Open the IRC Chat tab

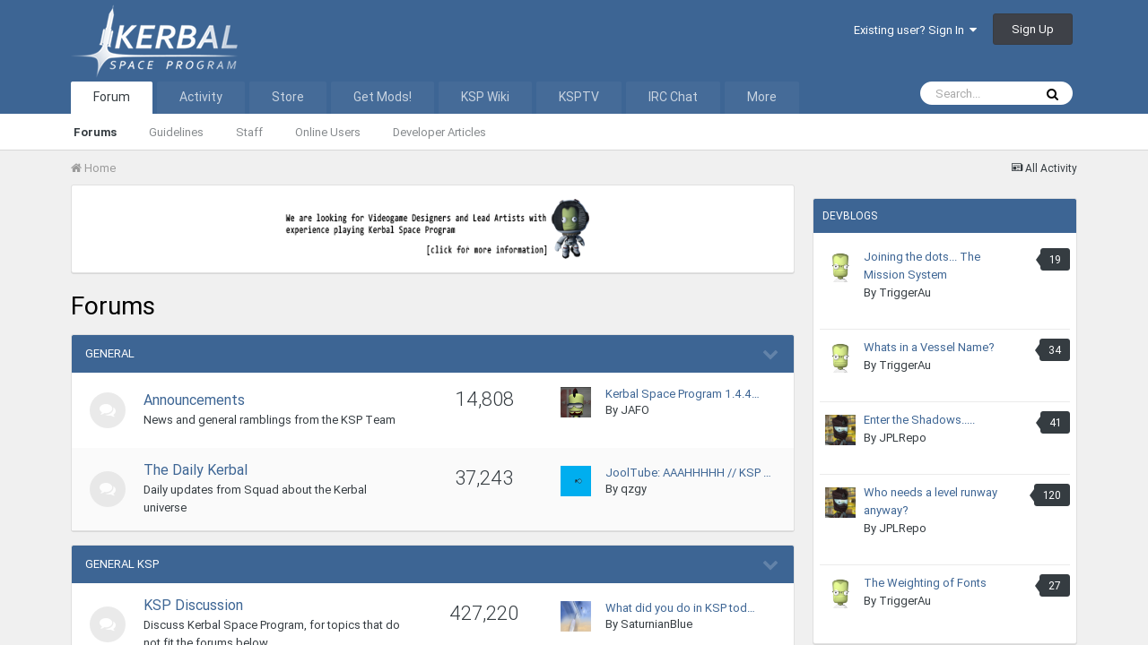pyautogui.click(x=673, y=98)
